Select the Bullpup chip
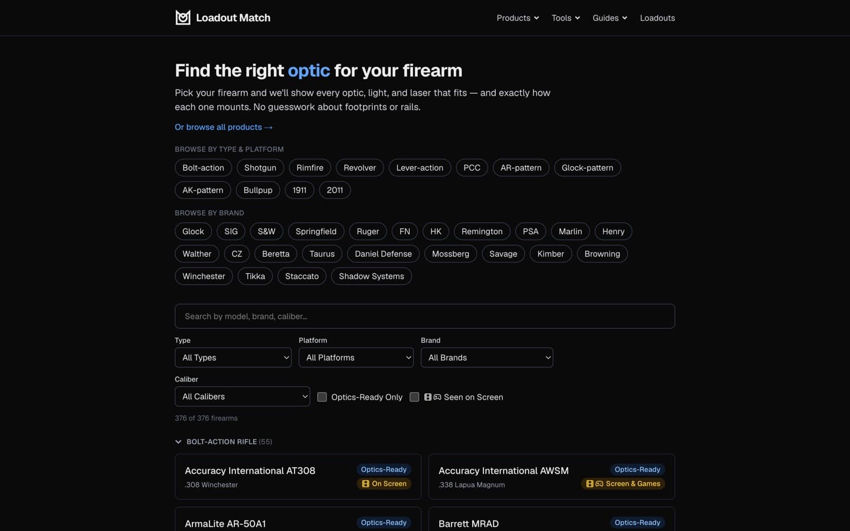The width and height of the screenshot is (850, 531). [x=258, y=190]
